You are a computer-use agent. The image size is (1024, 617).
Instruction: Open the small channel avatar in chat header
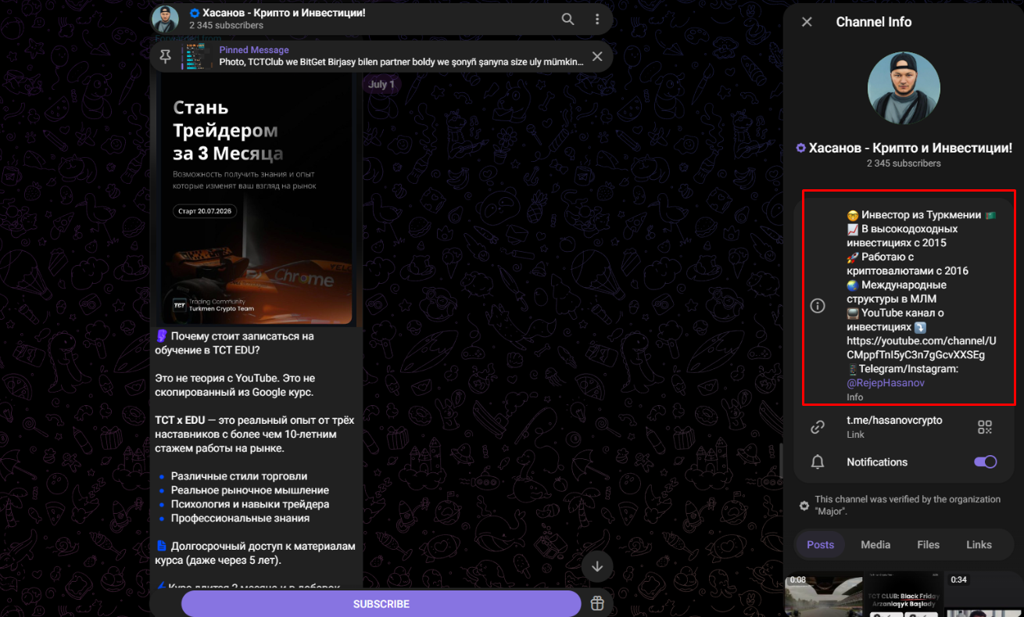click(165, 20)
